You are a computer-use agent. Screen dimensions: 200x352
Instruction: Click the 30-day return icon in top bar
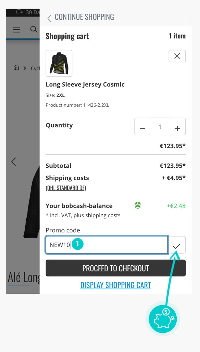click(x=20, y=12)
